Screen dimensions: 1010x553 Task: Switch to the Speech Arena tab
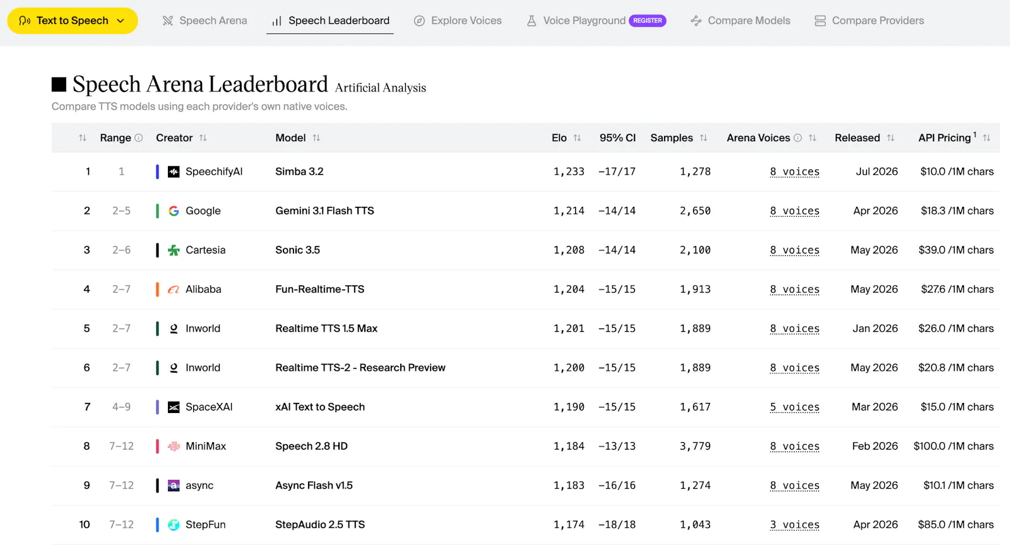click(x=205, y=21)
